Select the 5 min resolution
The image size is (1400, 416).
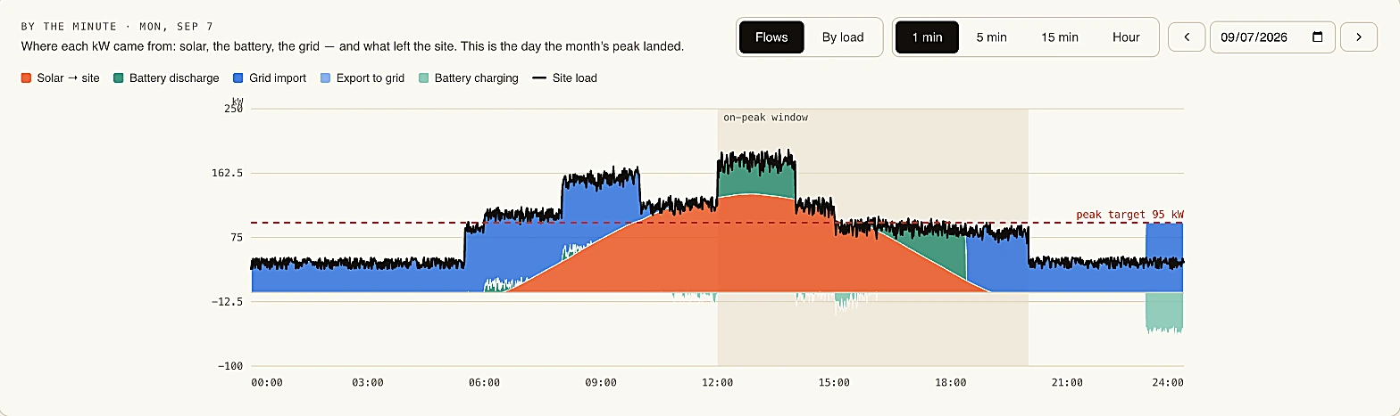[991, 37]
